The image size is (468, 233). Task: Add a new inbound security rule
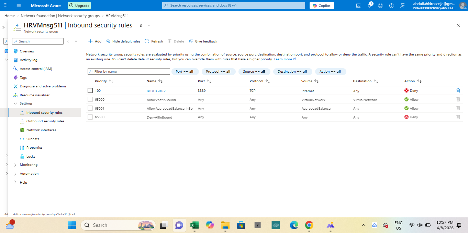[95, 41]
